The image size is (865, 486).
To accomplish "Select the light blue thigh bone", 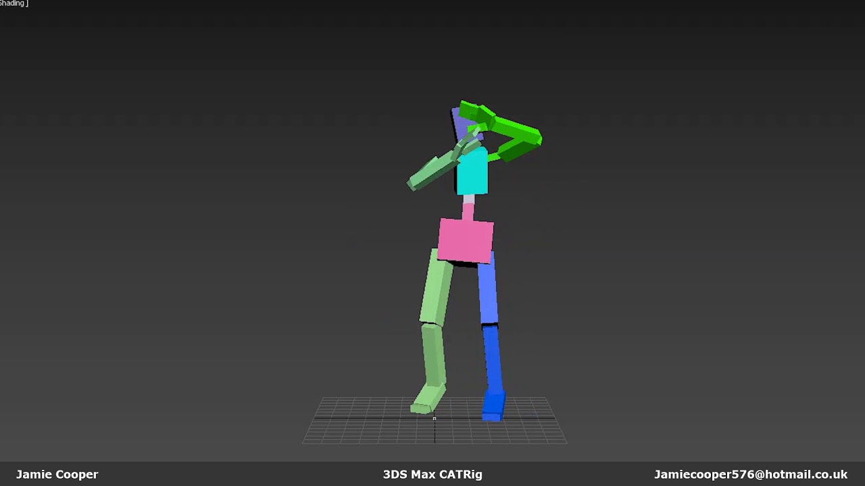I will (x=488, y=290).
